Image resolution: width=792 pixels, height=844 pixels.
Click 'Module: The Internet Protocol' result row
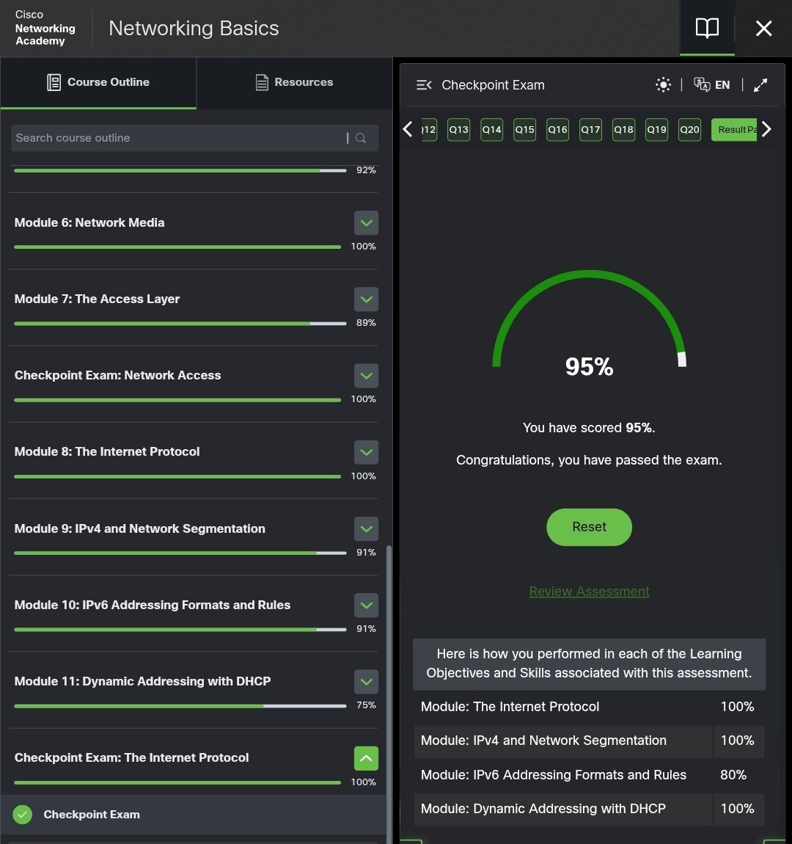click(x=589, y=707)
